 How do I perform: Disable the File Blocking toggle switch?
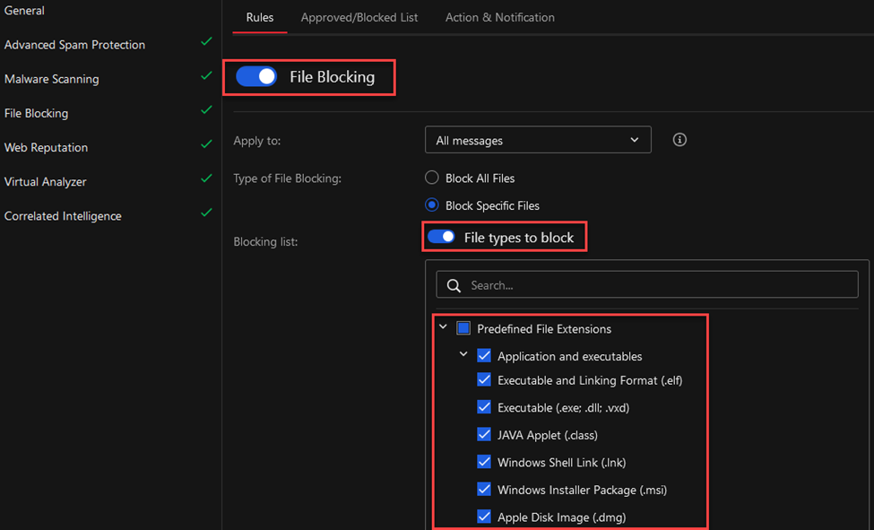pos(256,76)
